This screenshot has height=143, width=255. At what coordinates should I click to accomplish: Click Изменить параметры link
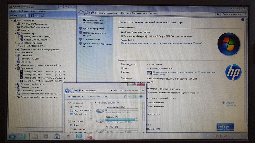[x=230, y=104]
